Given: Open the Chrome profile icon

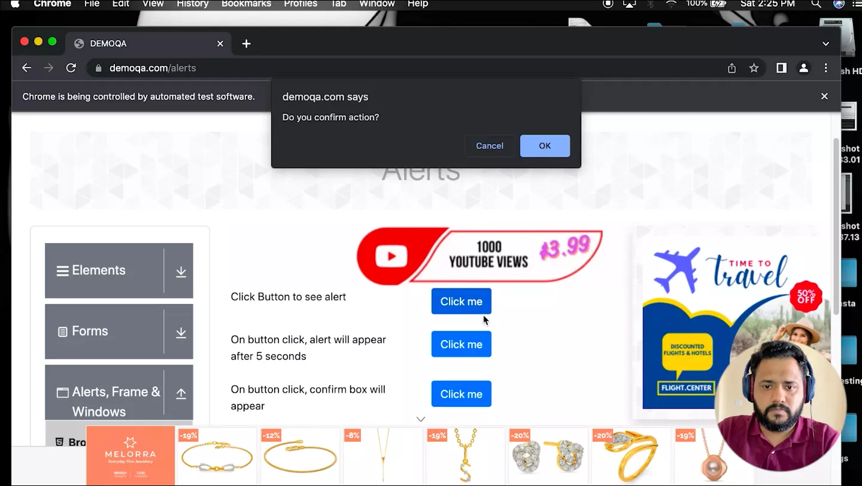Looking at the screenshot, I should [x=803, y=68].
